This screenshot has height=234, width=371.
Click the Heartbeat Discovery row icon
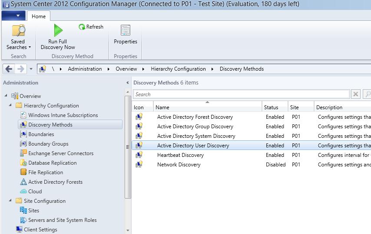(x=139, y=155)
